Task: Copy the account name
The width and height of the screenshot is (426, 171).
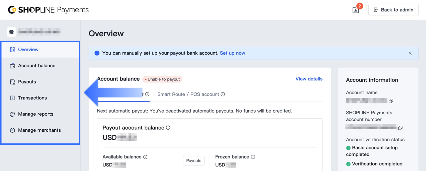Action: point(391,101)
